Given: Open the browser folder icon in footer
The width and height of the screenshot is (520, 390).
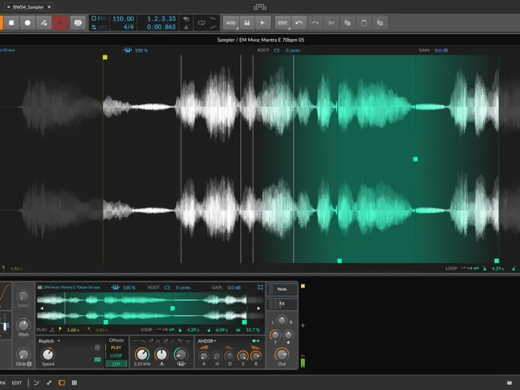Looking at the screenshot, I should coord(509,383).
